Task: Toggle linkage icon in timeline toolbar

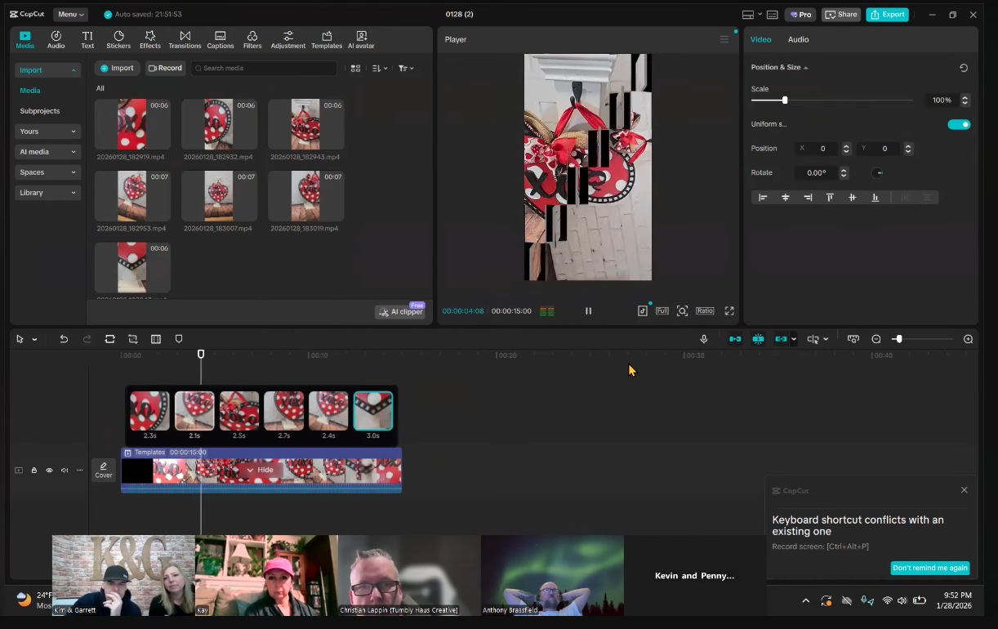Action: coord(782,339)
